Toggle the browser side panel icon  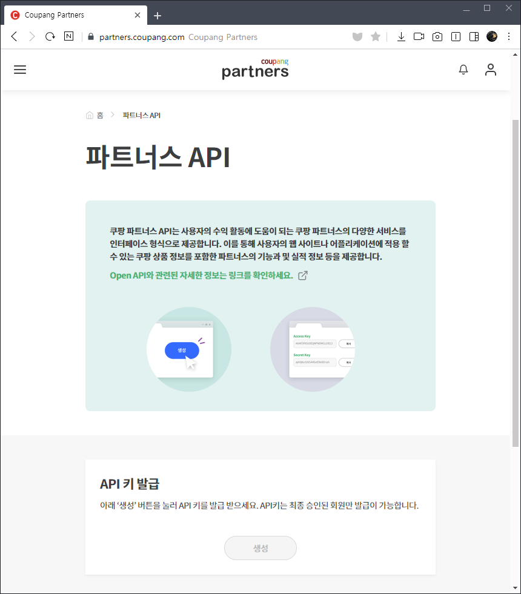click(474, 37)
